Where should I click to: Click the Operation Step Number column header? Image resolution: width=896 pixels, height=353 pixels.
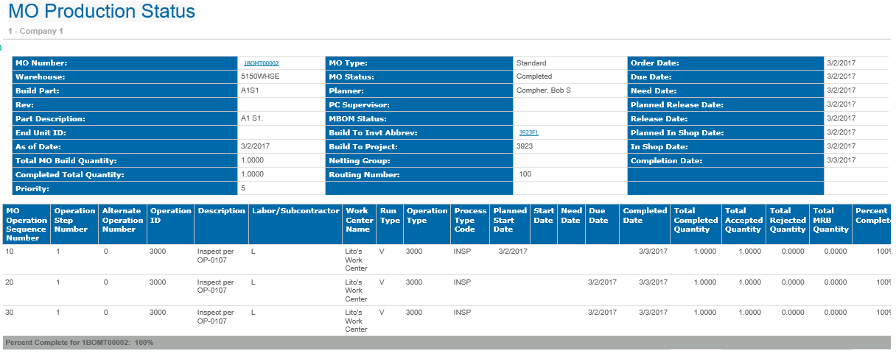click(74, 220)
